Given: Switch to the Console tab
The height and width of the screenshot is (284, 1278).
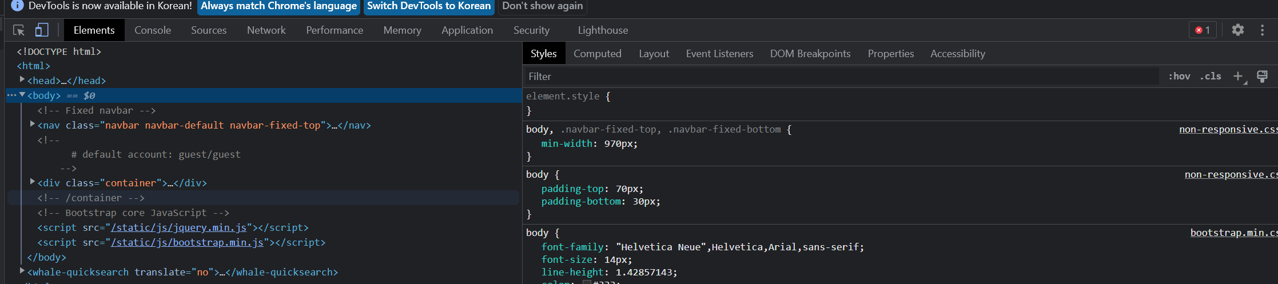Looking at the screenshot, I should coord(153,30).
